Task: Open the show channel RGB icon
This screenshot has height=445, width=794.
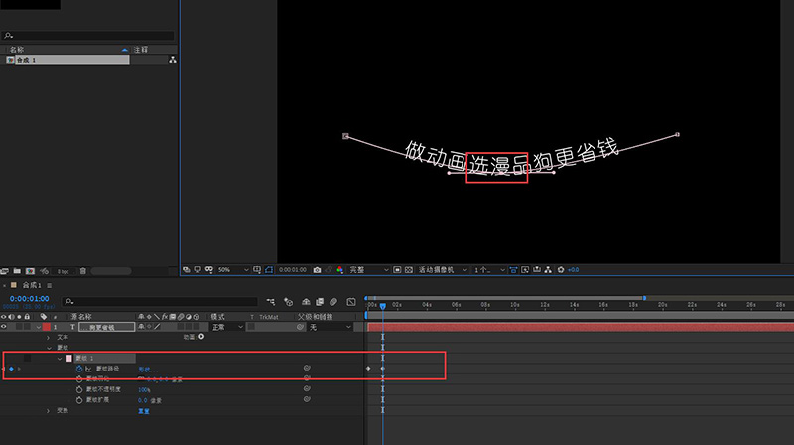Action: (340, 270)
